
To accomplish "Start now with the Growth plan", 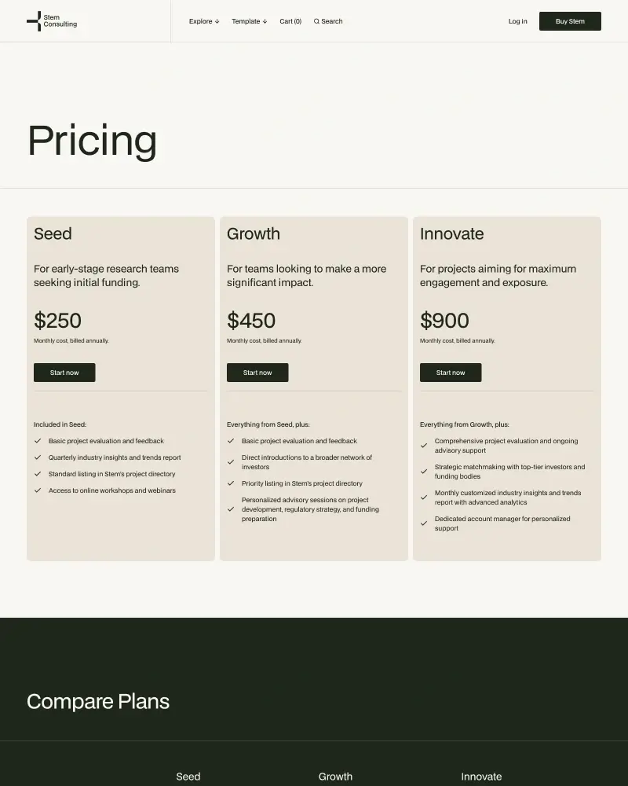I will point(257,373).
